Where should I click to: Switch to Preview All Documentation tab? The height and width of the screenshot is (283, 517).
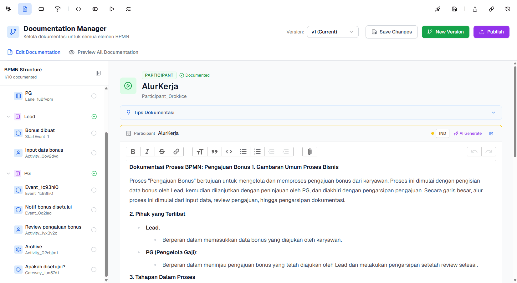click(104, 52)
